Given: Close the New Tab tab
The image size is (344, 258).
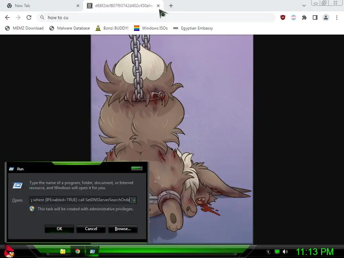Looking at the screenshot, I should click(78, 6).
